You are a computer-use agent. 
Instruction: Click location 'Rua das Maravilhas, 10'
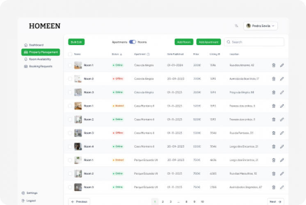[x=243, y=173]
